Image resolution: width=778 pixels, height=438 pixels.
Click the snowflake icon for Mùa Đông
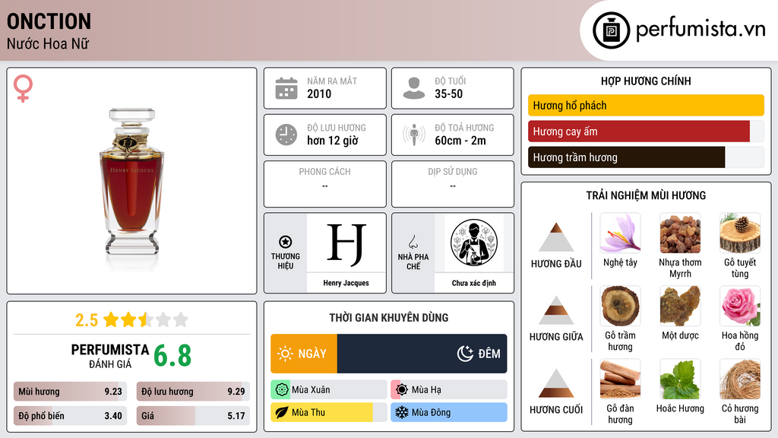(402, 412)
